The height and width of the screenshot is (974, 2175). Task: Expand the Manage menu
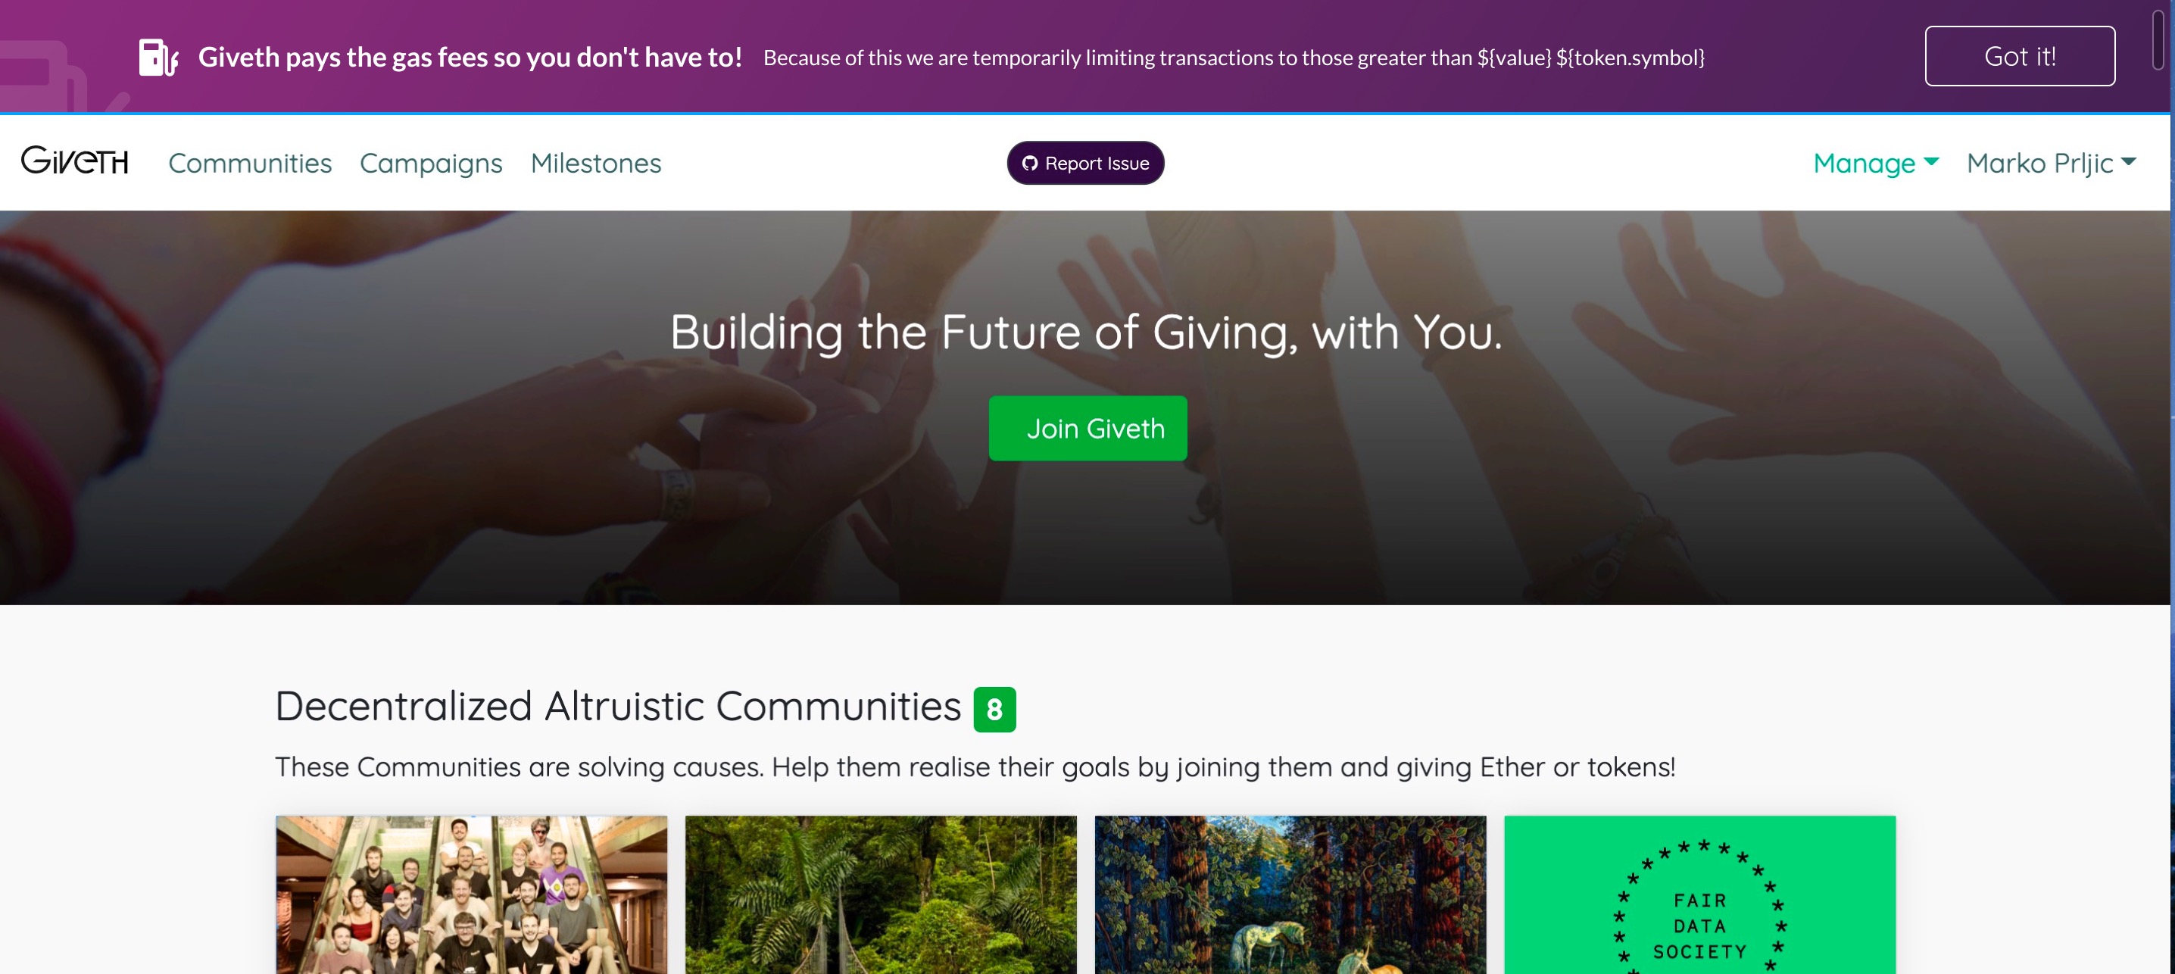pos(1875,162)
